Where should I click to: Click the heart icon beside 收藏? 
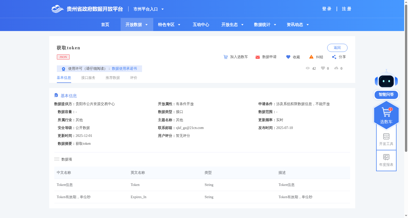(x=288, y=57)
